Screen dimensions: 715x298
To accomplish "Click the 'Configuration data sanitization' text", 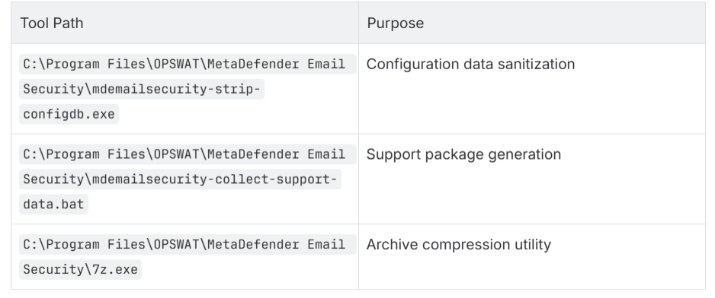I will [x=470, y=64].
